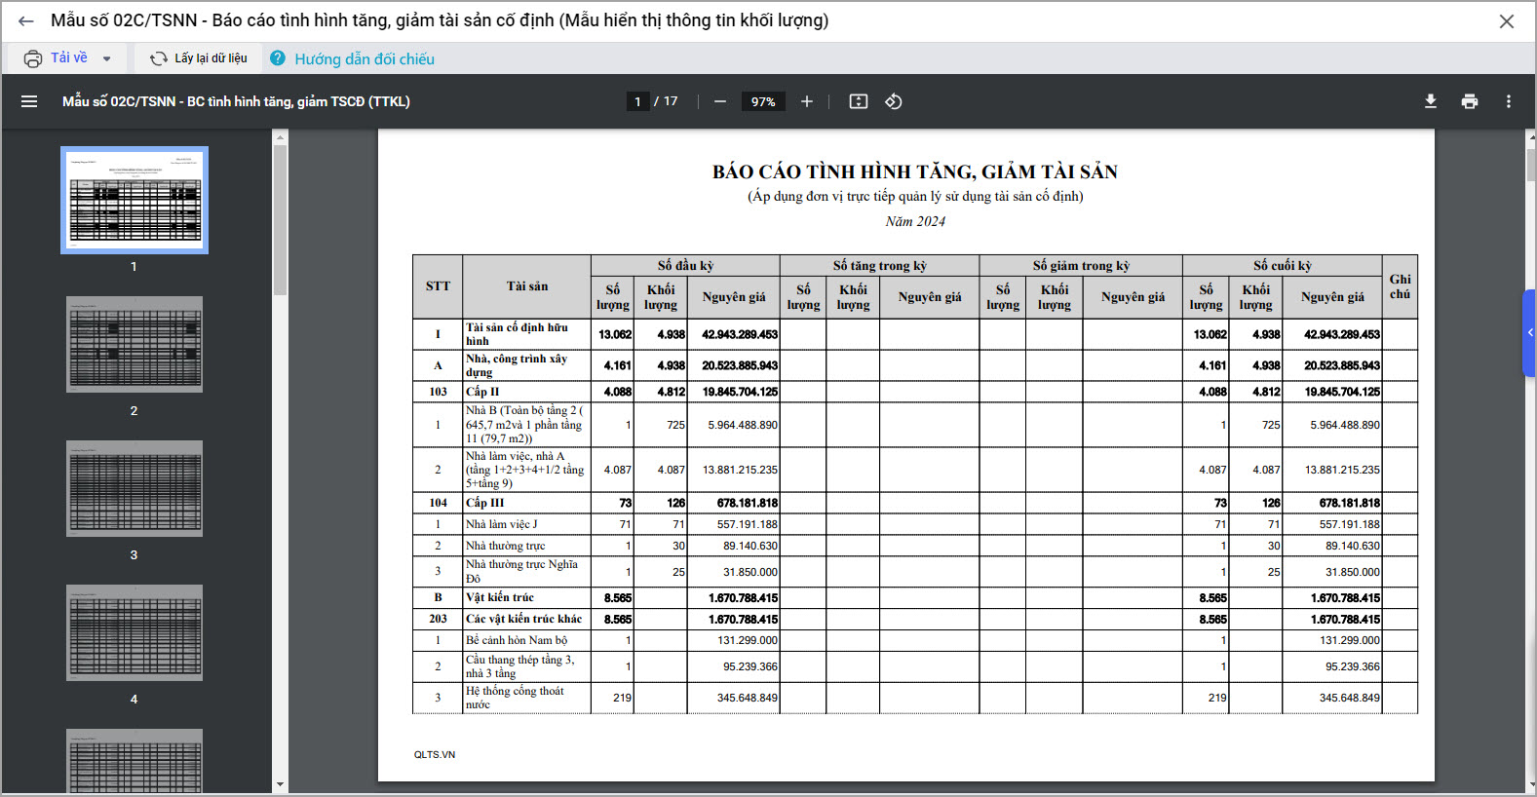The width and height of the screenshot is (1537, 797).
Task: Click the STT column header
Action: pos(438,286)
